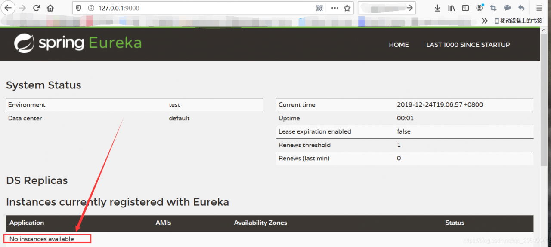The width and height of the screenshot is (551, 247).
Task: Click the 'Availability Zones' column header
Action: click(260, 223)
